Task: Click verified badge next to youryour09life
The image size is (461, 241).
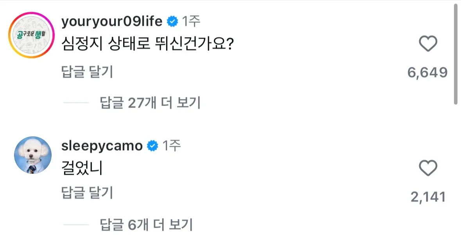Action: coord(172,22)
